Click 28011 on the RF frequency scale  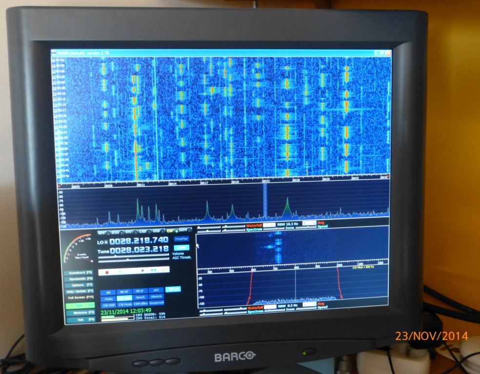(140, 185)
